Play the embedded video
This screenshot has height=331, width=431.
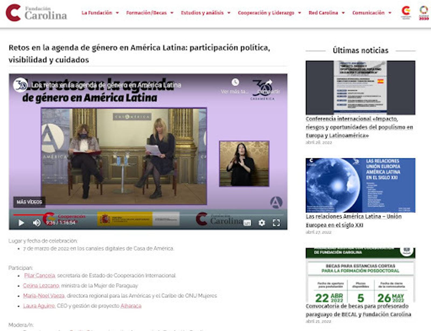click(x=21, y=223)
